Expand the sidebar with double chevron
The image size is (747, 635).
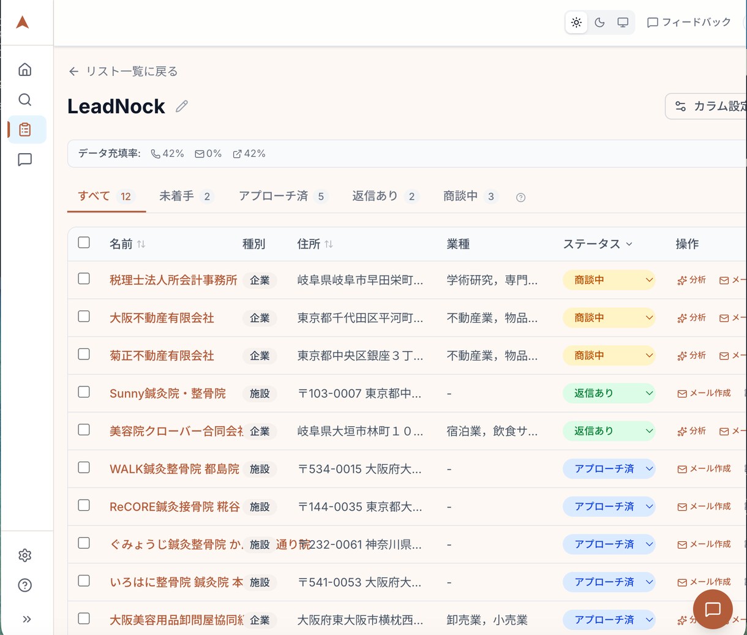[27, 618]
